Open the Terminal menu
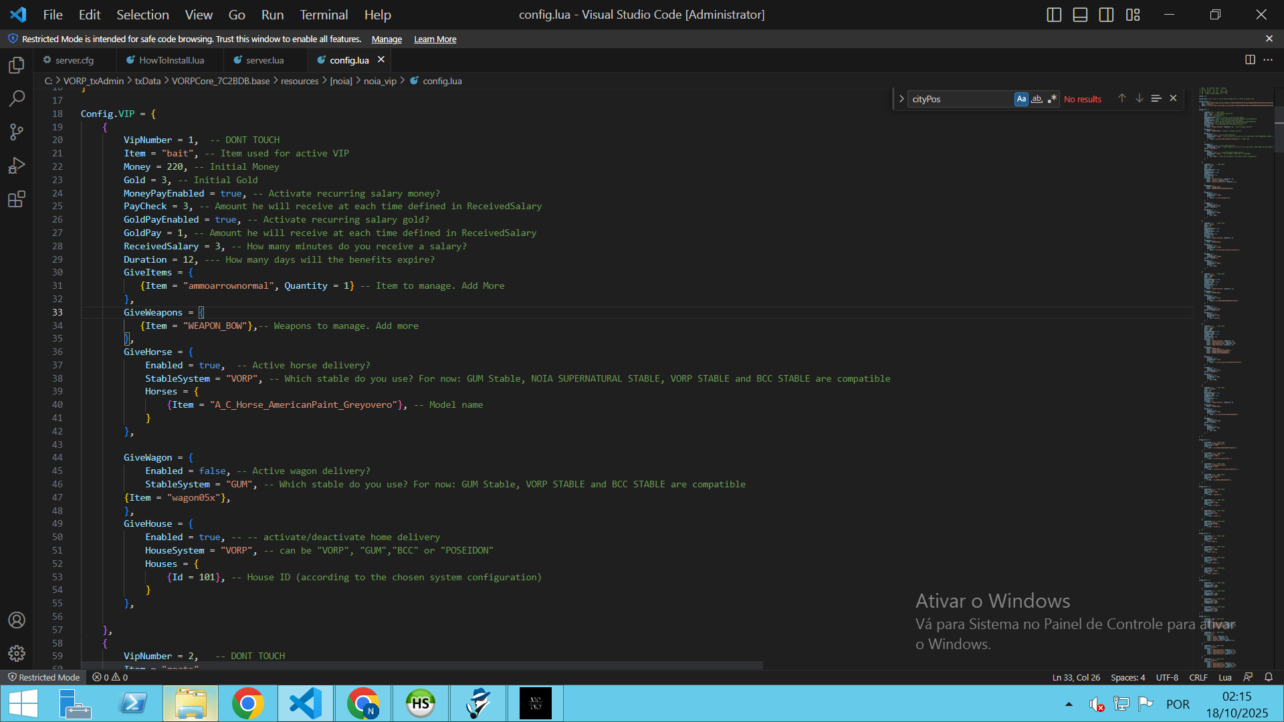Viewport: 1284px width, 722px height. (324, 15)
